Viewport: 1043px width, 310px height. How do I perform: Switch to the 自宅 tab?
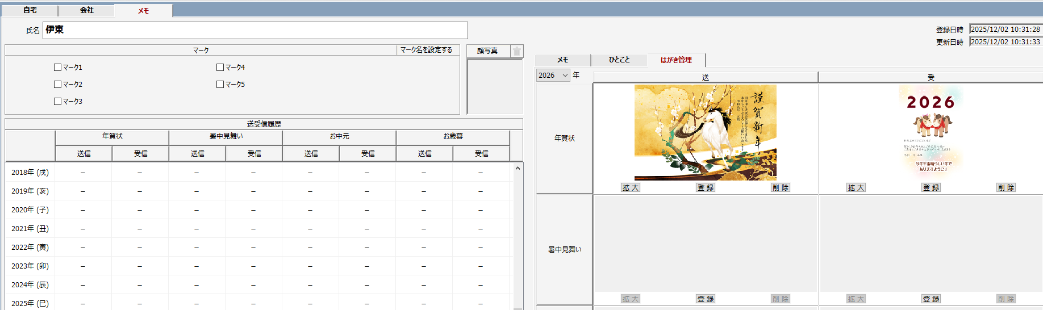[30, 10]
